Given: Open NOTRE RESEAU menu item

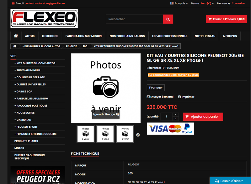Looking at the screenshot, I should point(205,36).
